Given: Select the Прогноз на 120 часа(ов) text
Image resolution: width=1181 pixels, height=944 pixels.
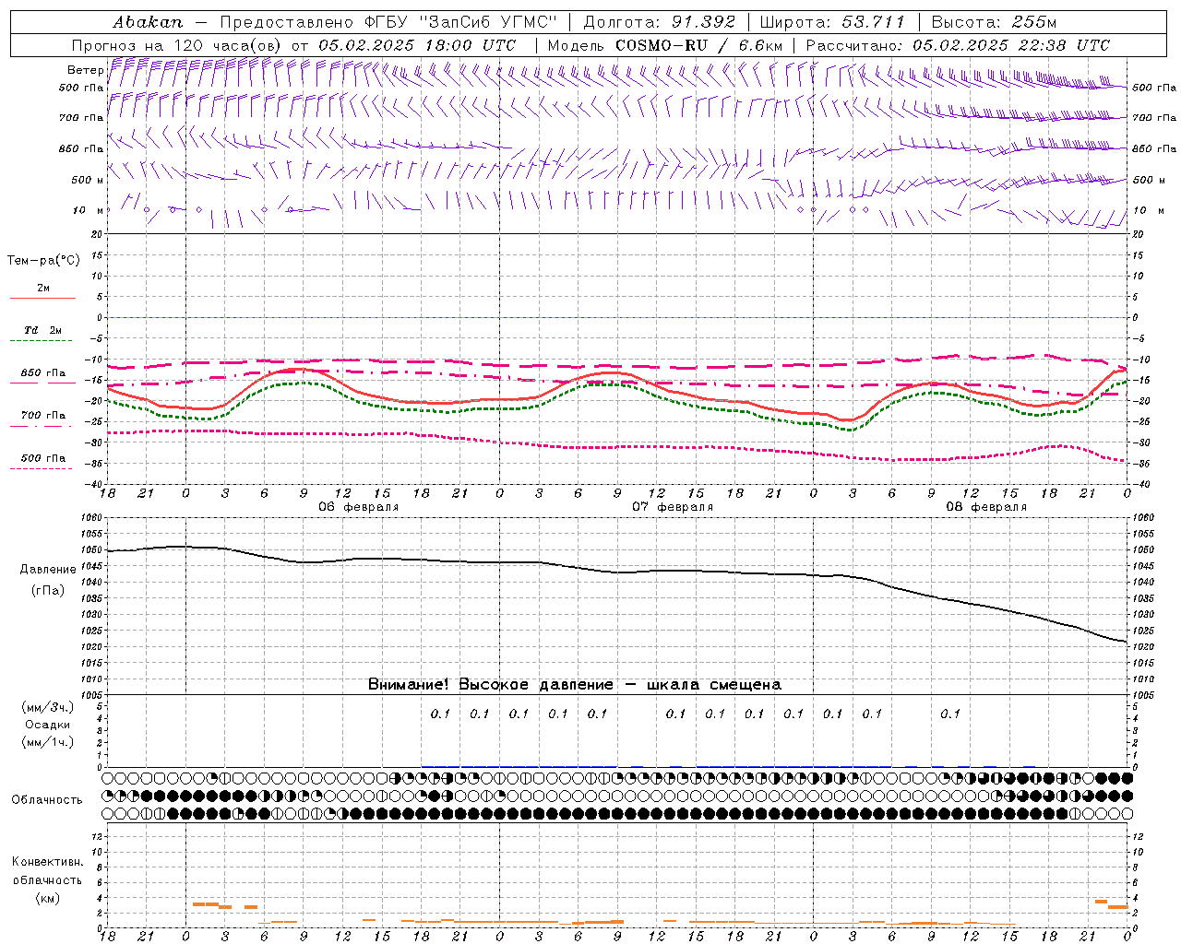Looking at the screenshot, I should pos(177,45).
